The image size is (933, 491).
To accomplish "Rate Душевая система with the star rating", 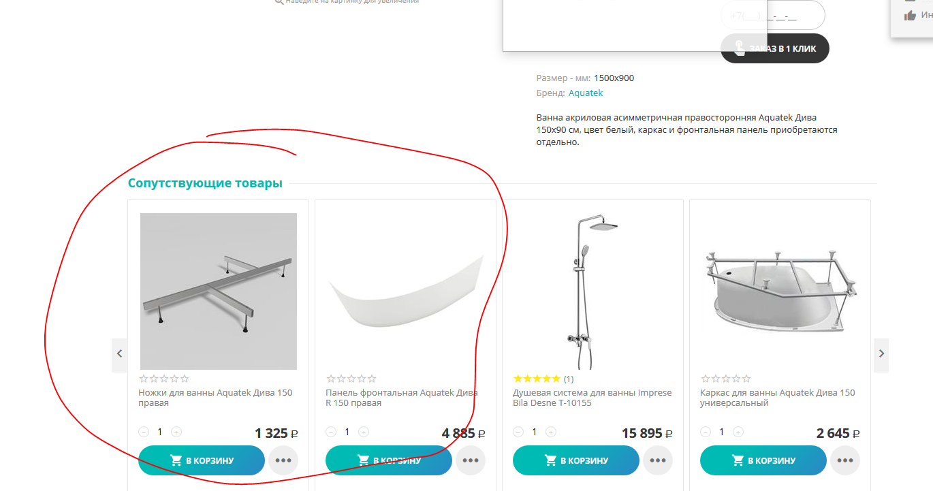I will (x=537, y=379).
